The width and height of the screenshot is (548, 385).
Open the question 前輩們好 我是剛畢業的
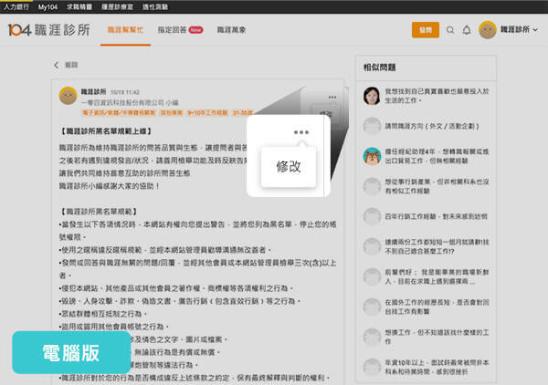(437, 276)
